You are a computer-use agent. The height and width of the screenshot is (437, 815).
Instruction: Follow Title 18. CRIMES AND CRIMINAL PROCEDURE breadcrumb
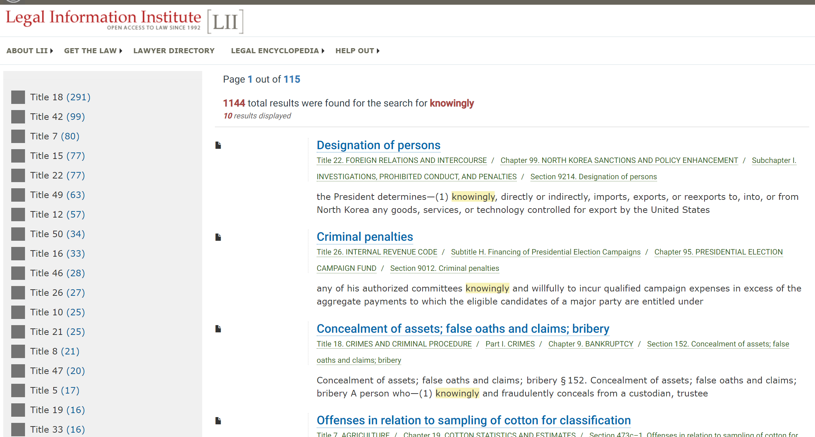click(394, 344)
